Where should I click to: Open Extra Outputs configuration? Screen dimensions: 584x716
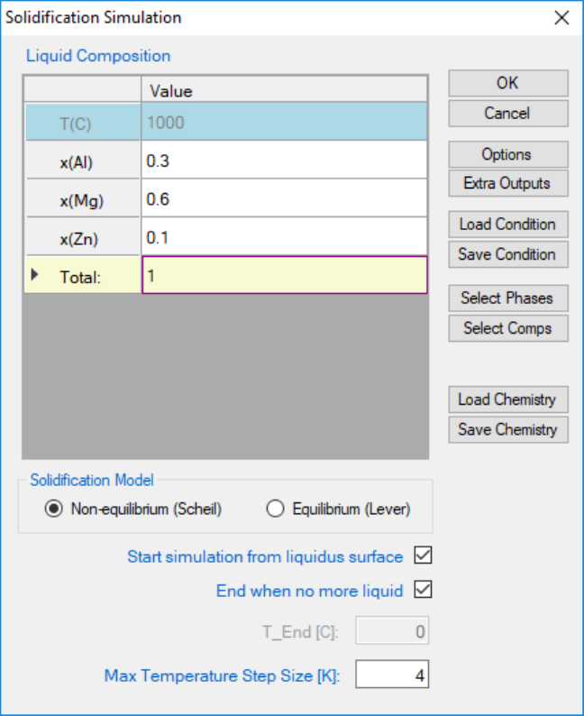508,184
